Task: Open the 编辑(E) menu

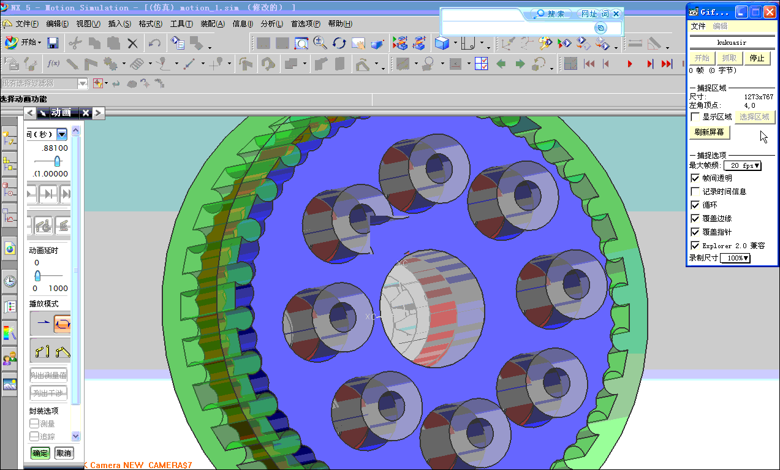Action: pos(58,24)
